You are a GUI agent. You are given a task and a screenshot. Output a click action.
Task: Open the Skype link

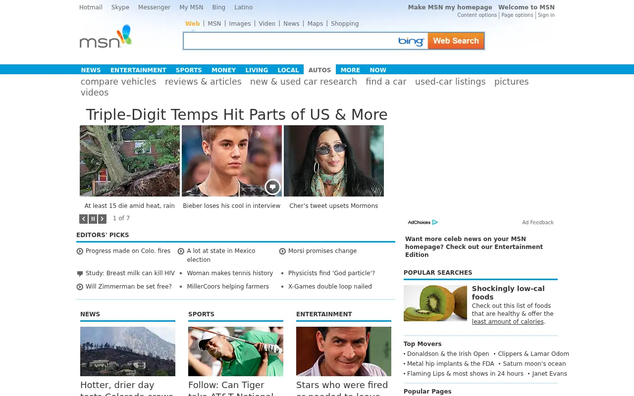point(120,7)
